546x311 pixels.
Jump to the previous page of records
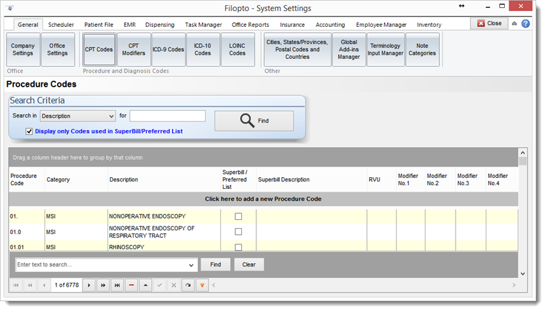click(x=30, y=285)
